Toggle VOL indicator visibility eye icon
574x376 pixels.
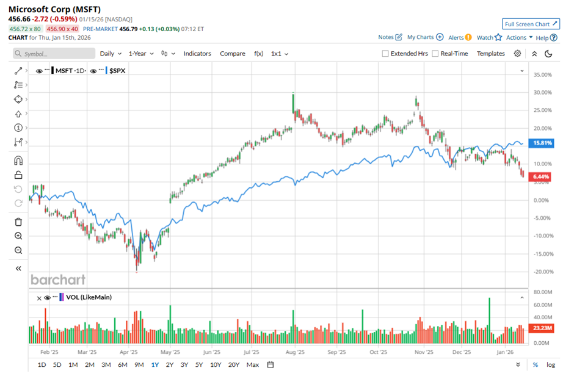tap(47, 298)
